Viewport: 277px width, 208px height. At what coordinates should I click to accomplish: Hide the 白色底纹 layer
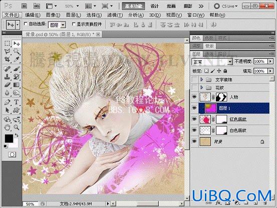pyautogui.click(x=194, y=130)
